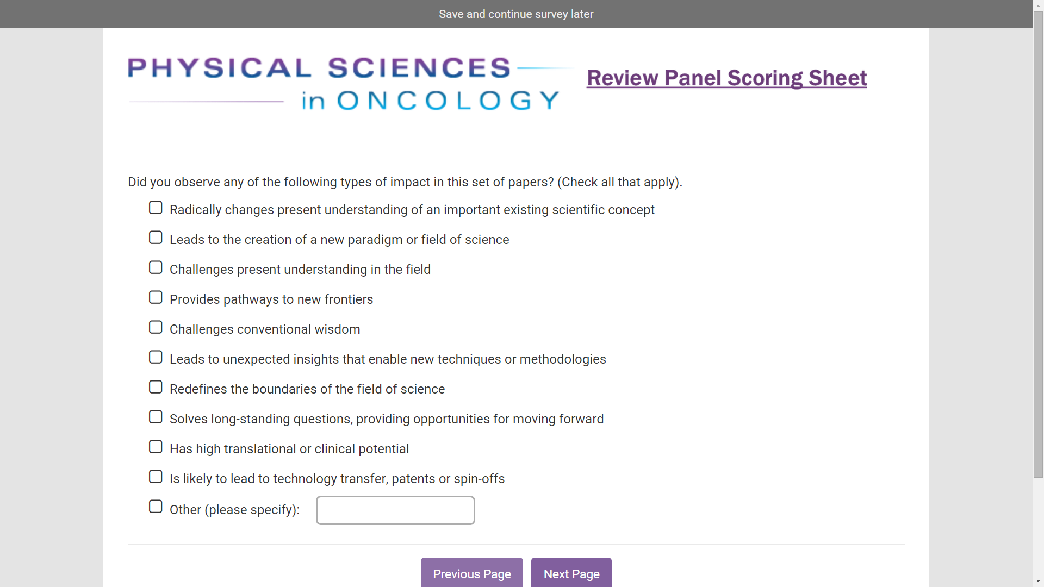Check 'Is likely to lead to technology transfer'

(156, 477)
